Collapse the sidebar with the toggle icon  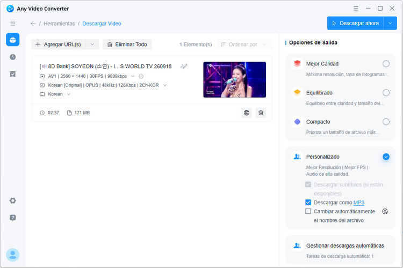[12, 24]
